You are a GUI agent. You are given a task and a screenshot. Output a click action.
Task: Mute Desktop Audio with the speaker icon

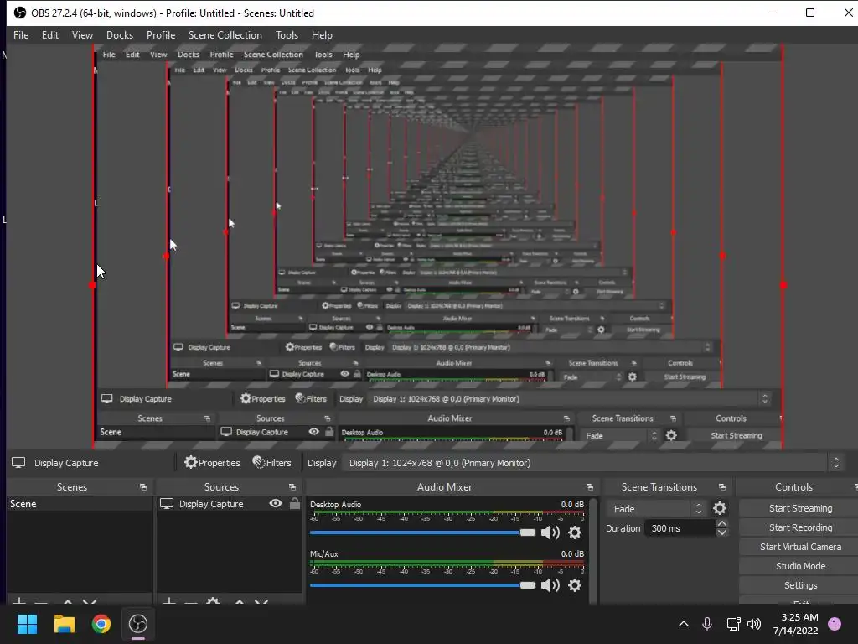[550, 532]
